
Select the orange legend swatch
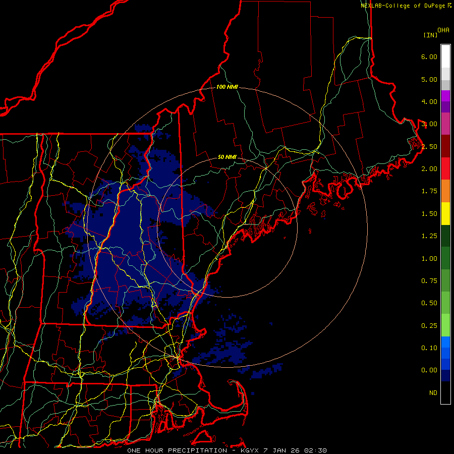445,191
